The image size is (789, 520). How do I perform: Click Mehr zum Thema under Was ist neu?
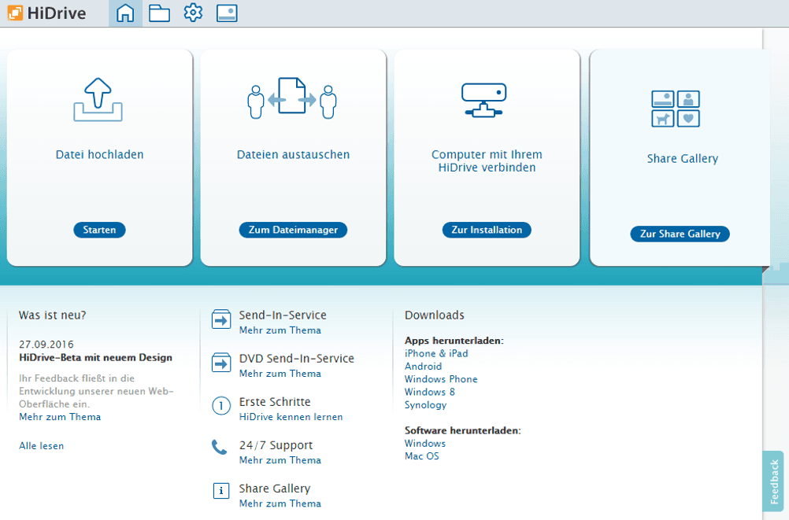pyautogui.click(x=60, y=417)
